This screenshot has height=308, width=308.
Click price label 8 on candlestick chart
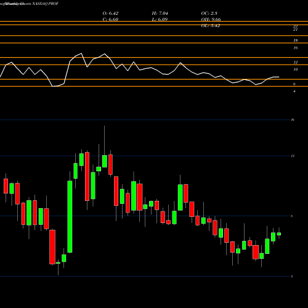[292, 216]
